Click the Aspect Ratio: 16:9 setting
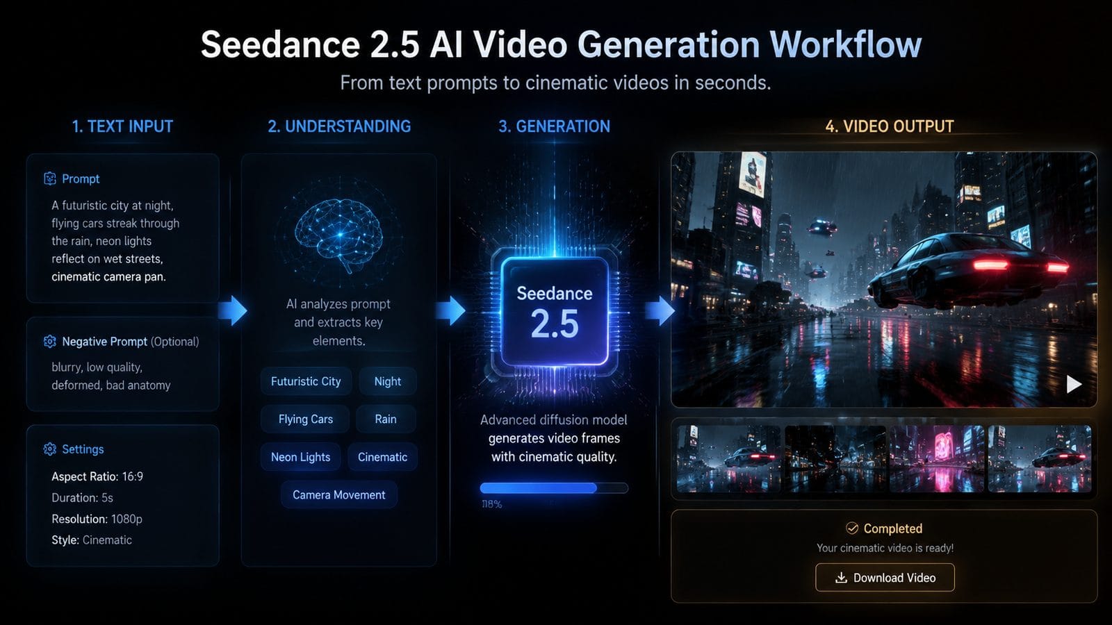The image size is (1112, 625). click(x=97, y=476)
